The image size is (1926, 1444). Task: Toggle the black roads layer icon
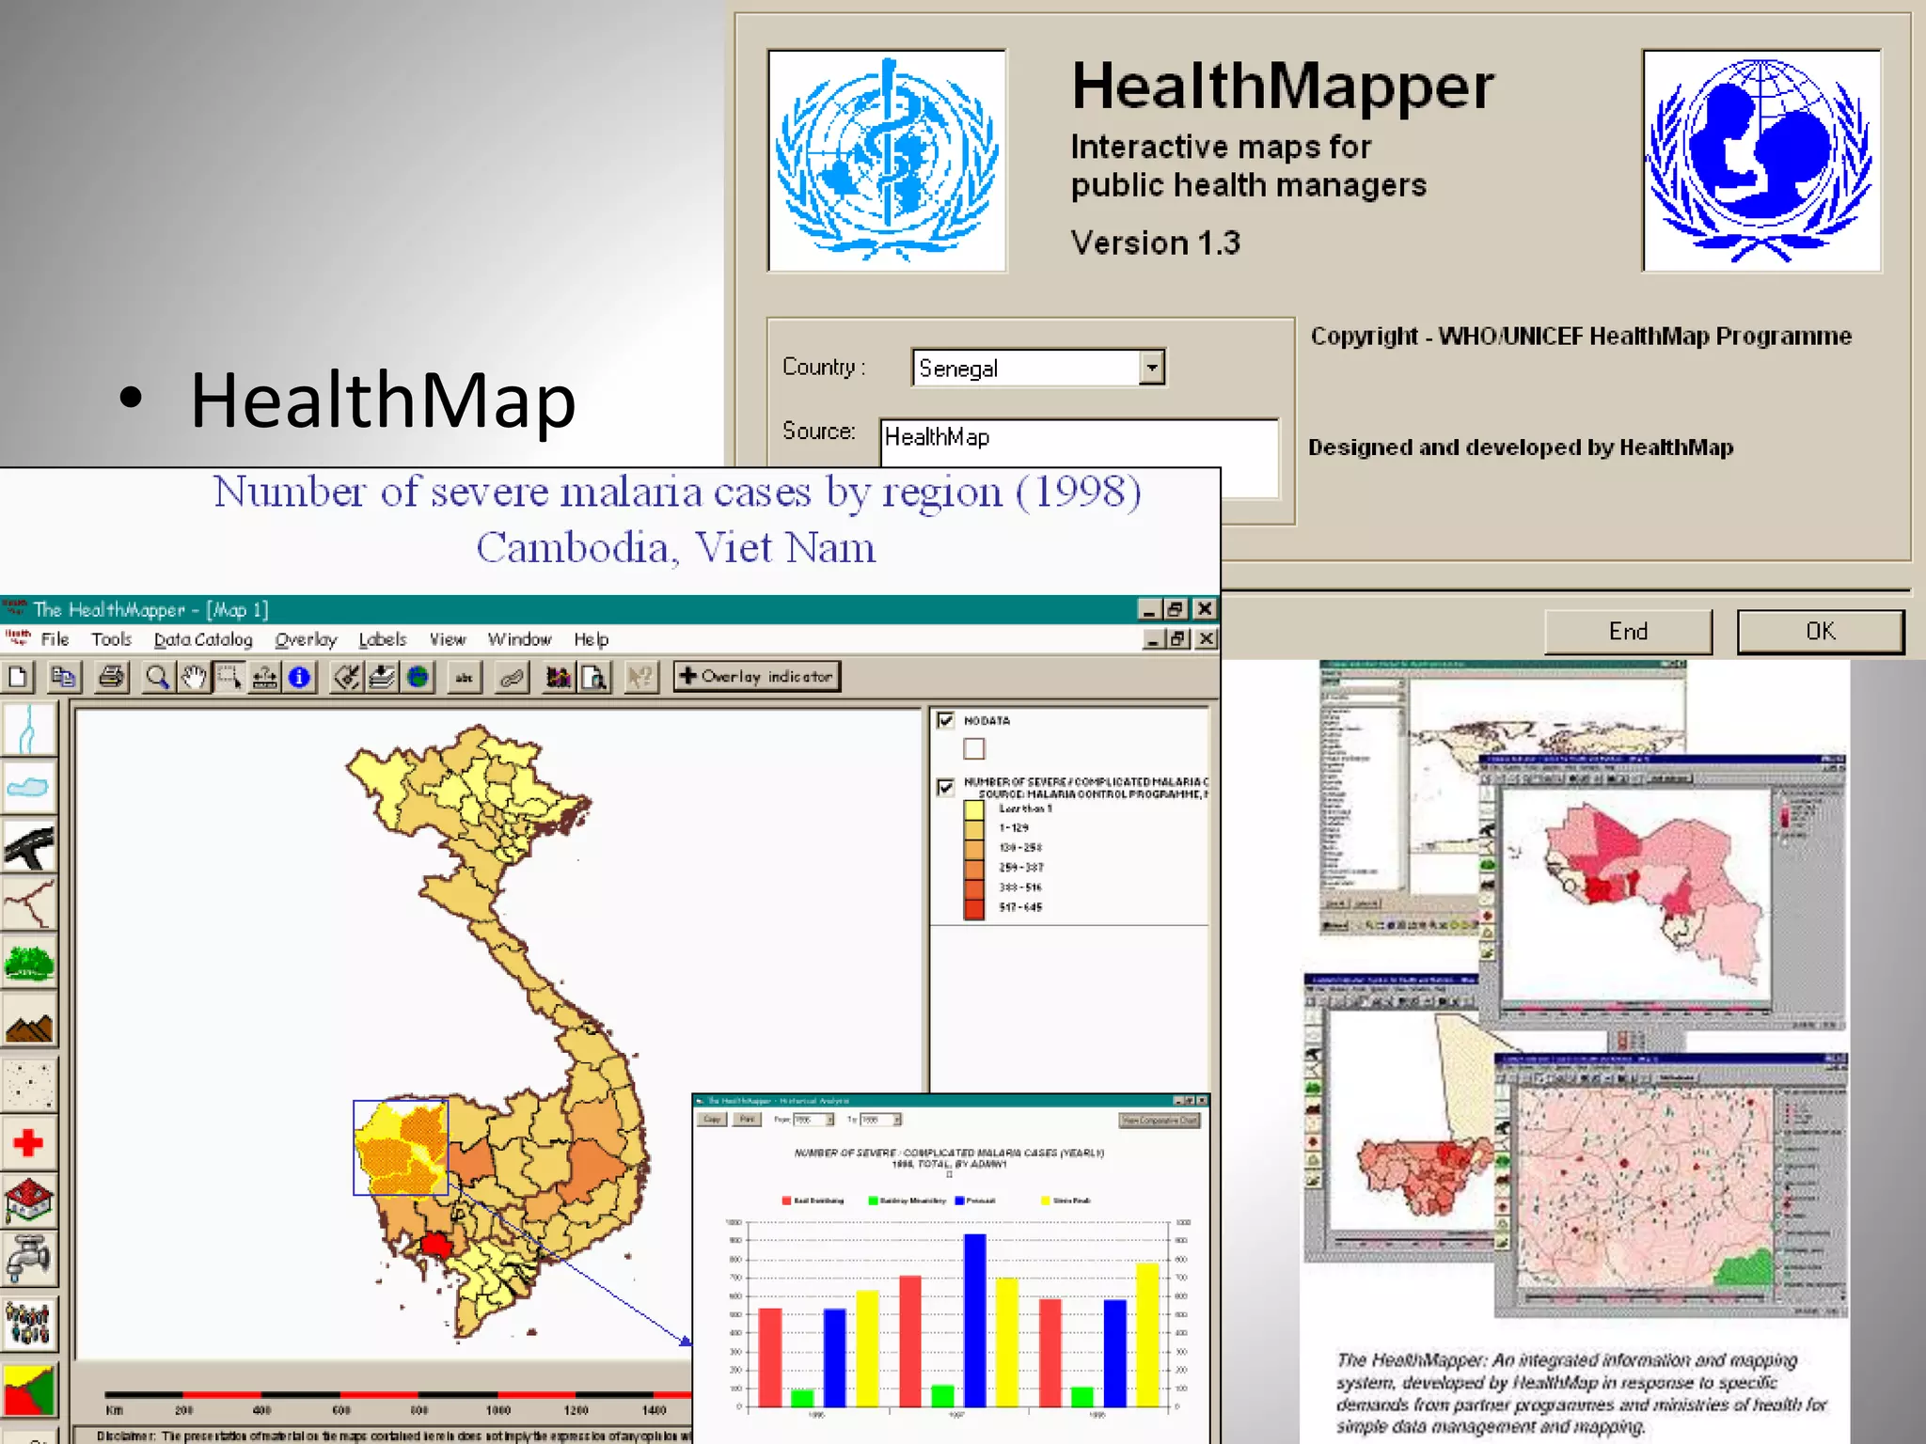29,845
